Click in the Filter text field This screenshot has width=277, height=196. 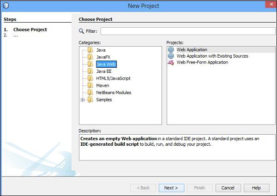pos(185,31)
